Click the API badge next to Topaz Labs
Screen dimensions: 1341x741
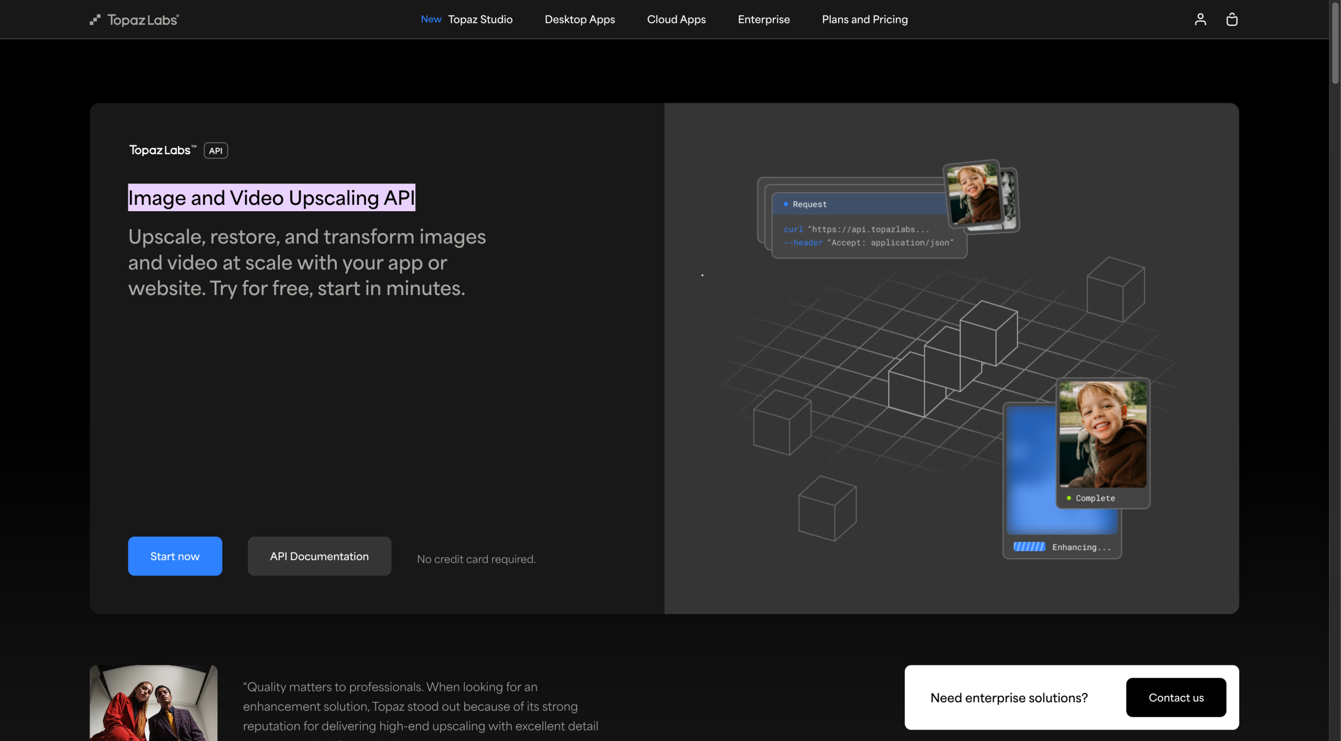(215, 151)
